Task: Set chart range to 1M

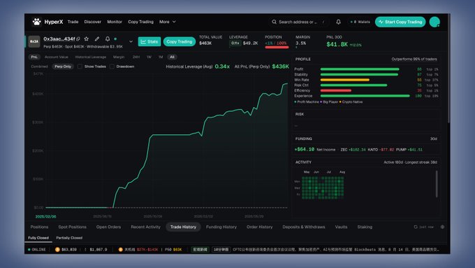Action: (161, 57)
